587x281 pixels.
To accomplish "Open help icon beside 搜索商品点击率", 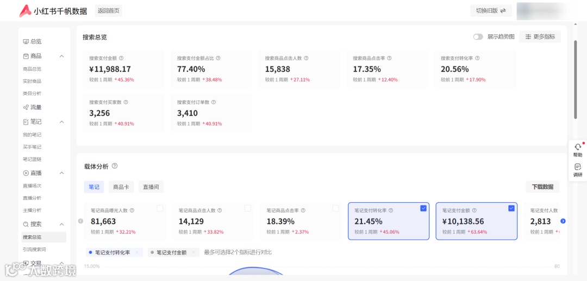I will click(x=389, y=58).
